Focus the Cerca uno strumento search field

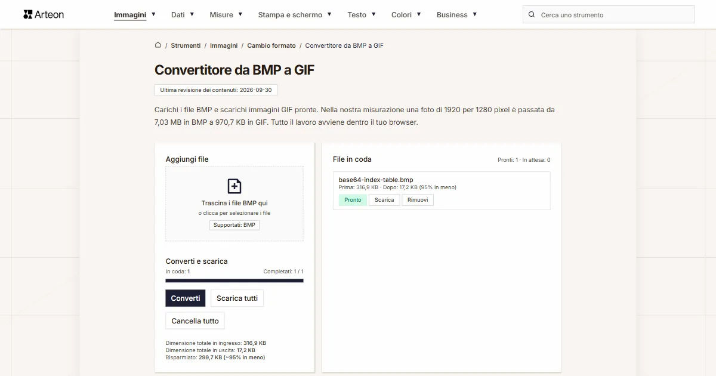(609, 14)
